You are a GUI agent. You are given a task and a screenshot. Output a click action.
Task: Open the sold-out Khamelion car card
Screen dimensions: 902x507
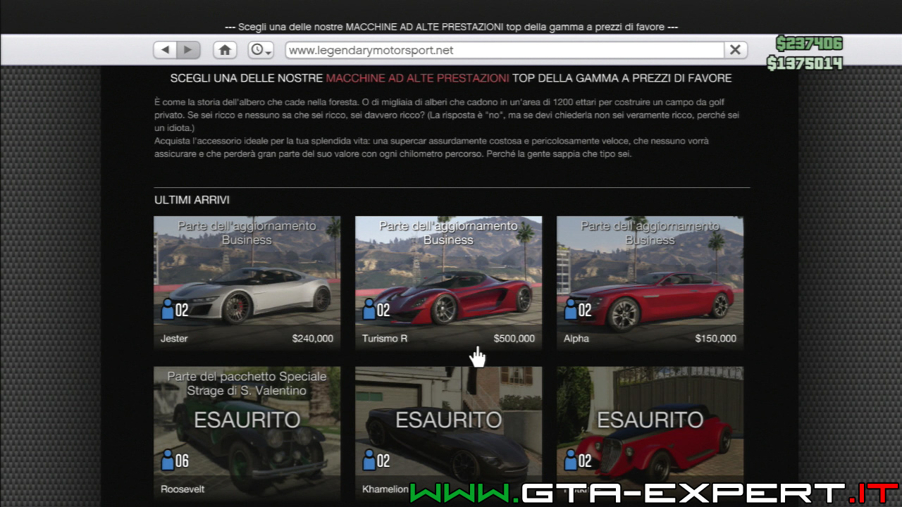point(449,433)
